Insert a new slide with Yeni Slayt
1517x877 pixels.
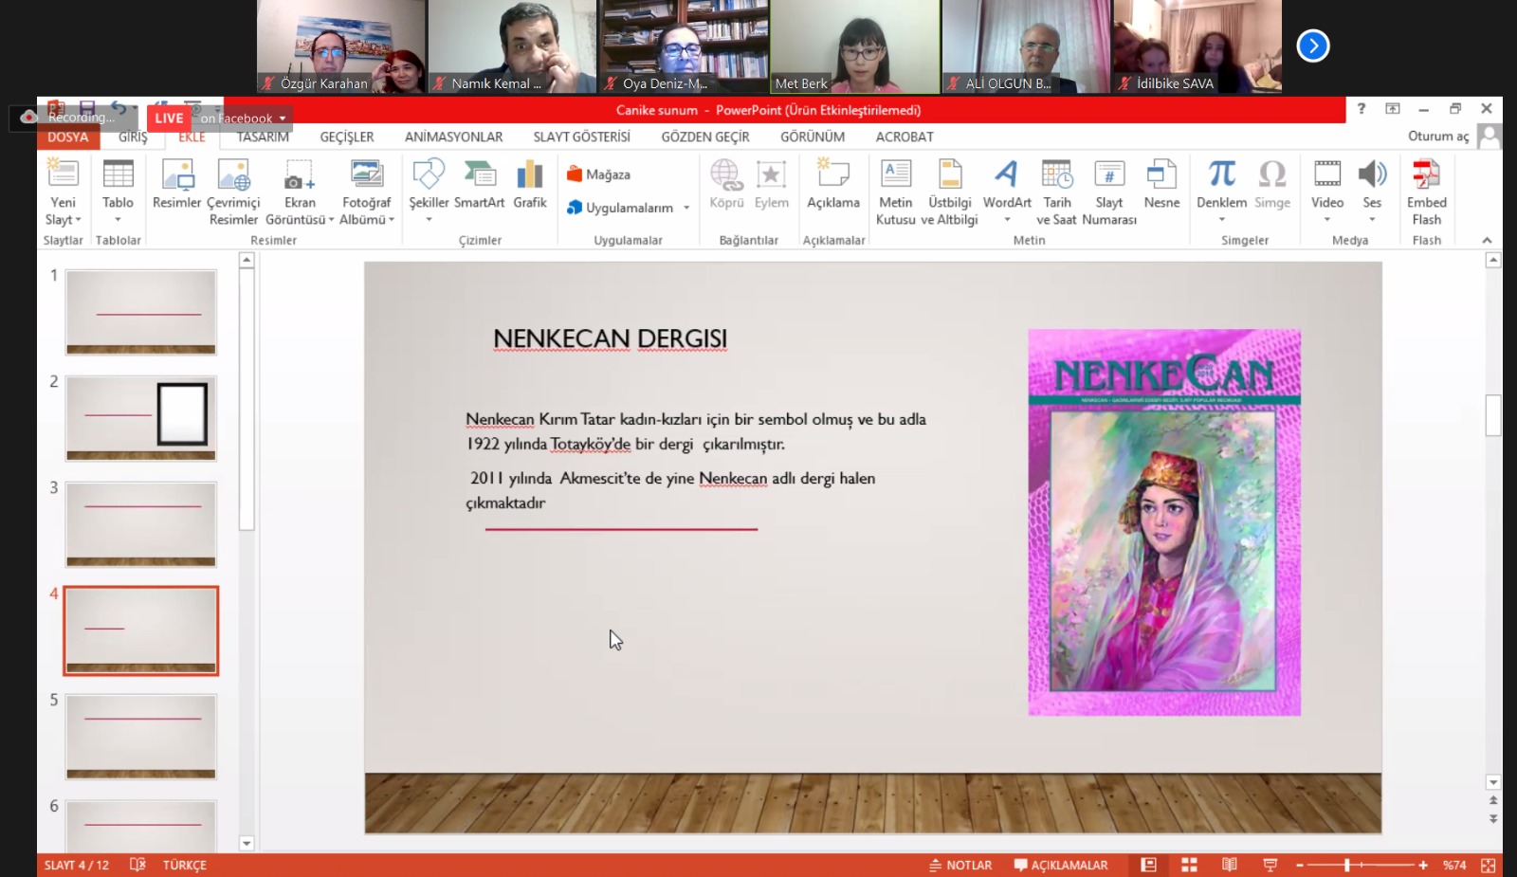pyautogui.click(x=63, y=193)
